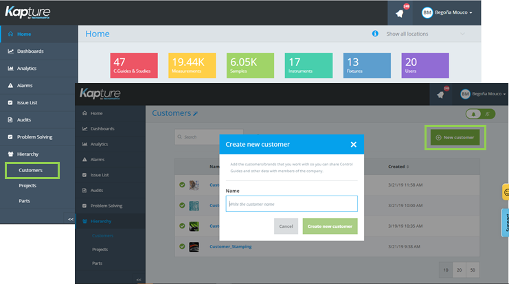This screenshot has height=284, width=509.
Task: Click edit pencil next to Customers title
Action: point(195,113)
